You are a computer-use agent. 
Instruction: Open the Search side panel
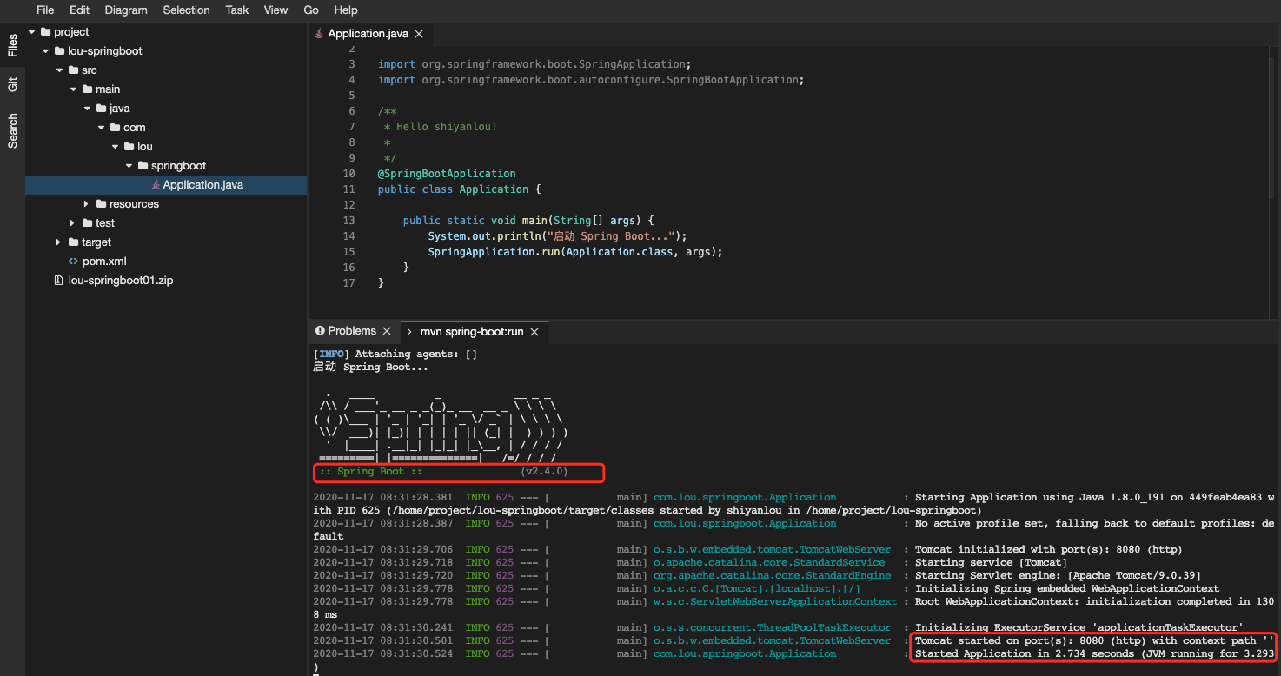[x=12, y=131]
